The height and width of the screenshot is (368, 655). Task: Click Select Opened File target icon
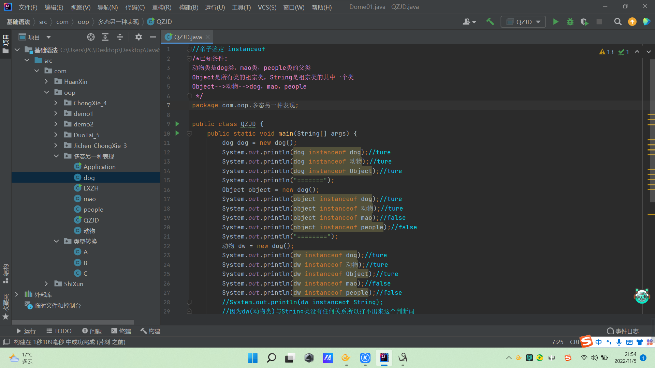[91, 37]
